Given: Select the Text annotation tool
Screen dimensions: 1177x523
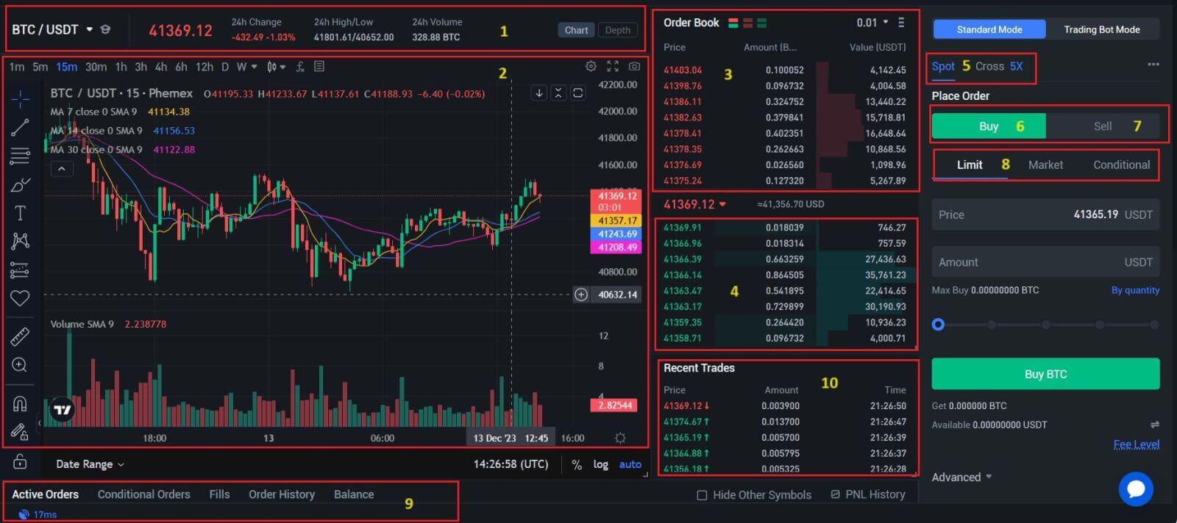Looking at the screenshot, I should coord(20,213).
